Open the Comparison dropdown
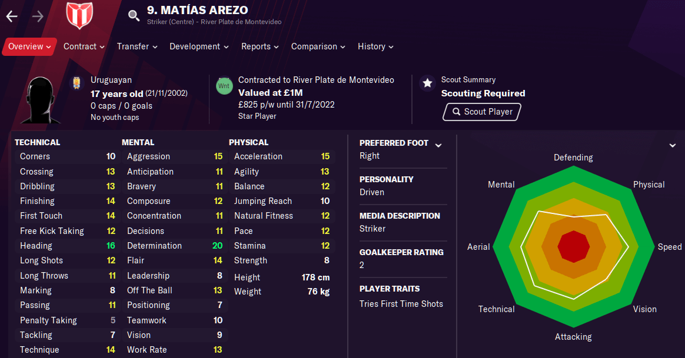The width and height of the screenshot is (685, 358). tap(318, 46)
